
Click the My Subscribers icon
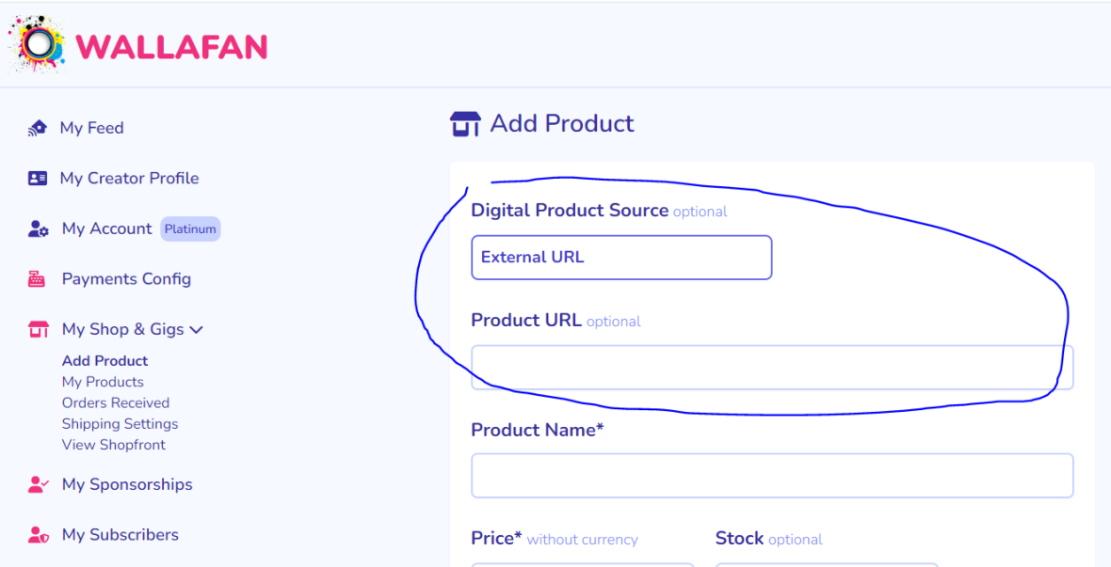pyautogui.click(x=38, y=535)
